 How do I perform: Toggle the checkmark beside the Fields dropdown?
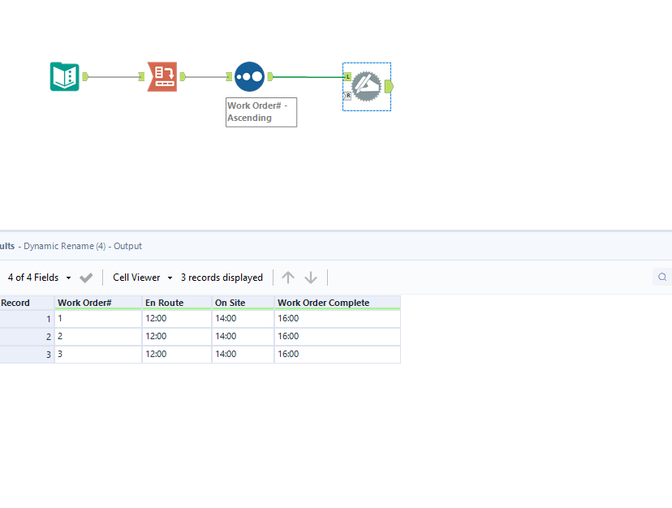86,277
